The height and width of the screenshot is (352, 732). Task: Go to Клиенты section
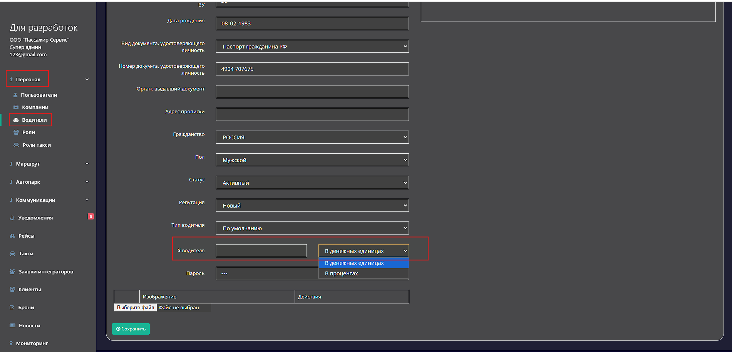click(x=30, y=290)
